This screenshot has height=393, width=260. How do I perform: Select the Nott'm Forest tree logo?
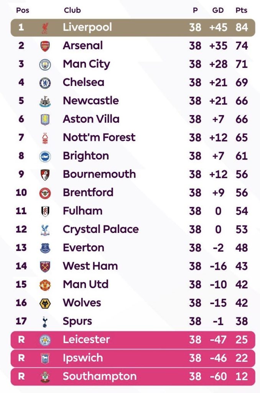45,138
